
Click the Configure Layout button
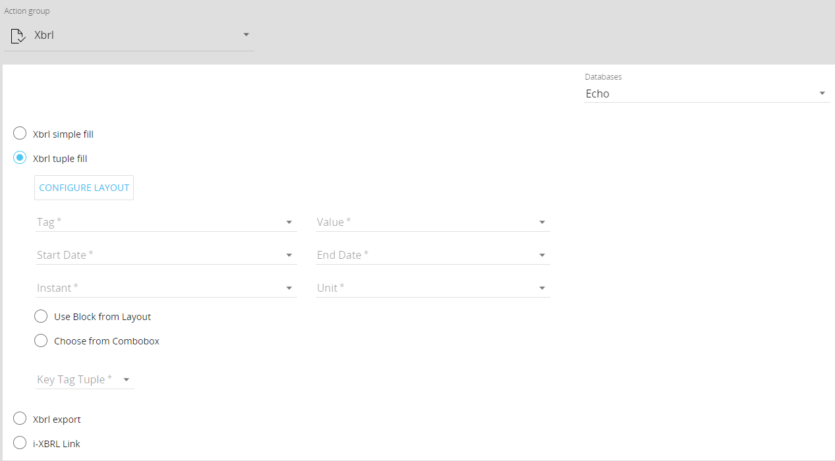84,188
